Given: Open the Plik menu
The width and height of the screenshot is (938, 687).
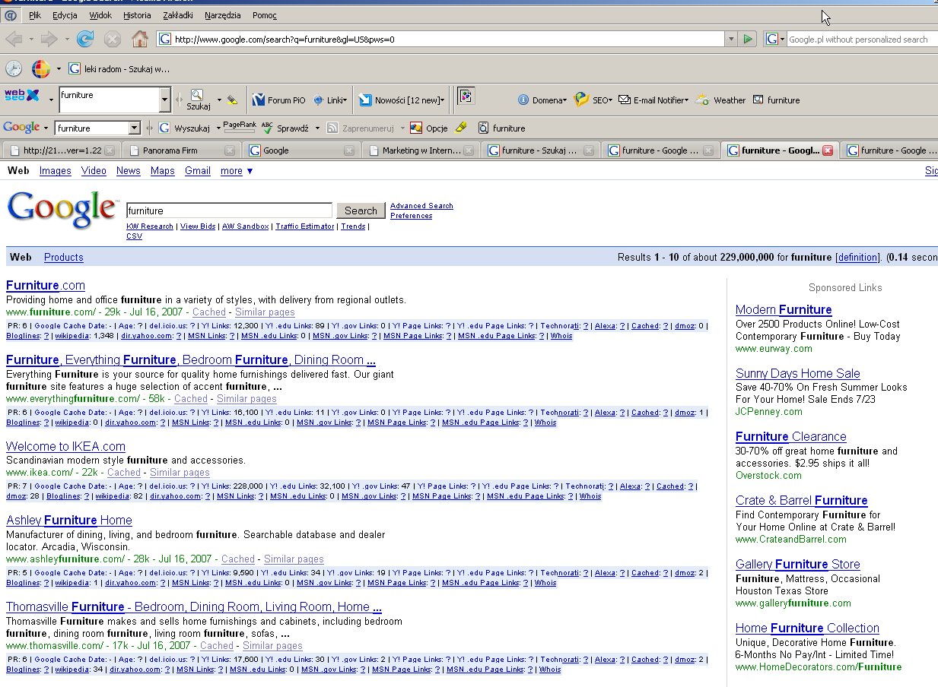Looking at the screenshot, I should pos(35,15).
